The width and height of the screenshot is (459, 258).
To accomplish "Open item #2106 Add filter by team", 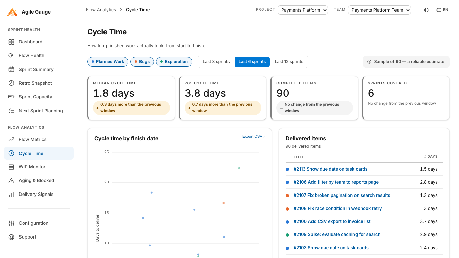I will point(336,182).
